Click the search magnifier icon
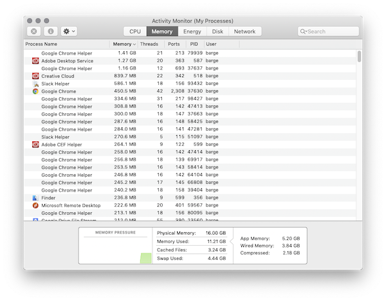Image resolution: width=386 pixels, height=301 pixels. [x=303, y=32]
